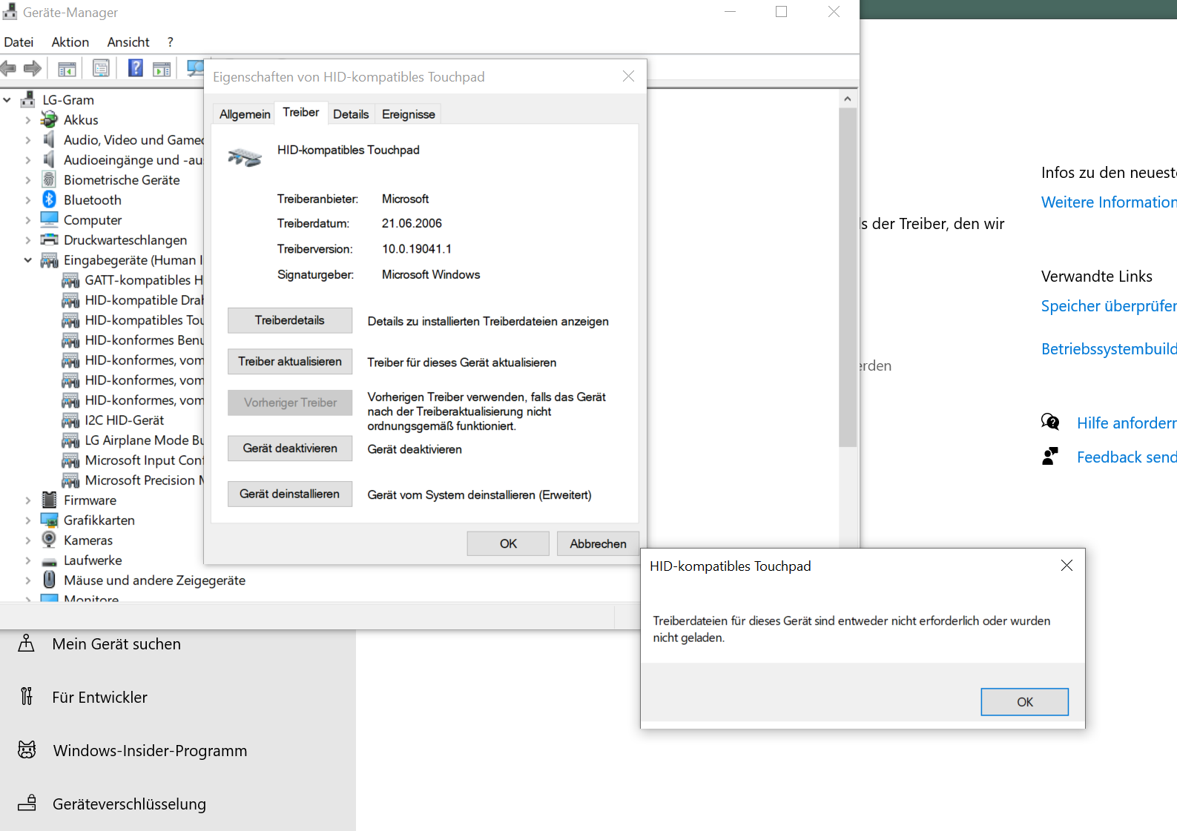Click Gerät deaktivieren button
The image size is (1177, 831).
pyautogui.click(x=290, y=448)
